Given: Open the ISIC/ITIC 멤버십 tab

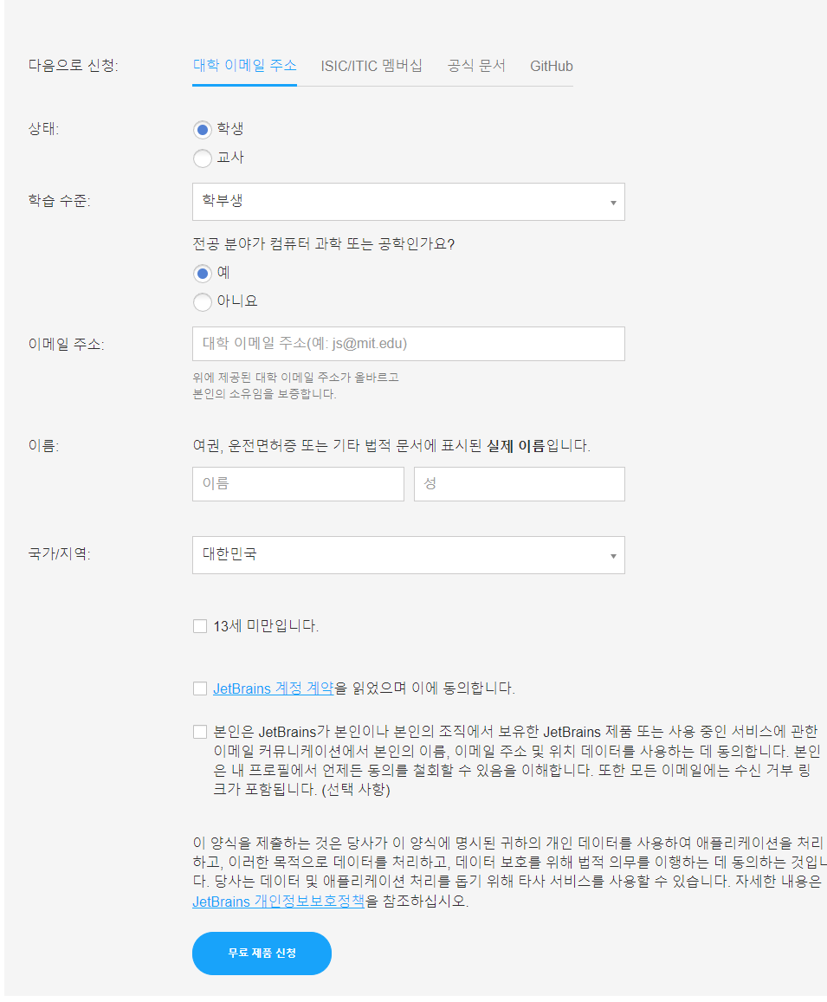Looking at the screenshot, I should 372,66.
